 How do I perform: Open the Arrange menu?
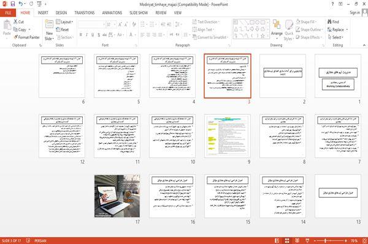click(277, 29)
